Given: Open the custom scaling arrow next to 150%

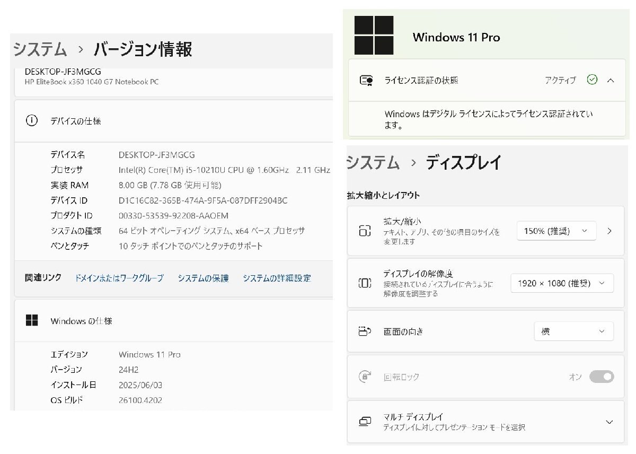Looking at the screenshot, I should click(x=609, y=231).
